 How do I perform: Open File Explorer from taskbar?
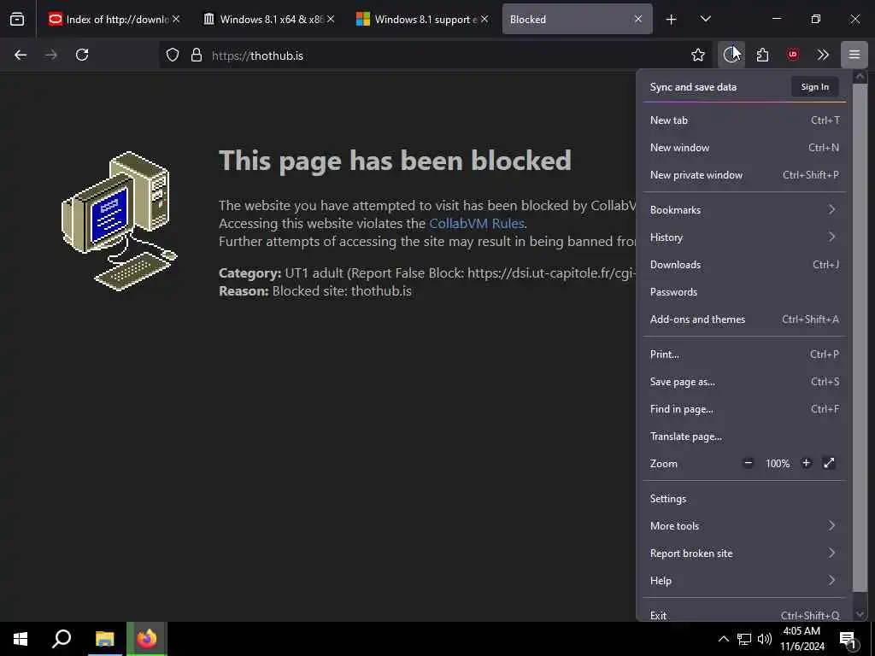[x=104, y=639]
